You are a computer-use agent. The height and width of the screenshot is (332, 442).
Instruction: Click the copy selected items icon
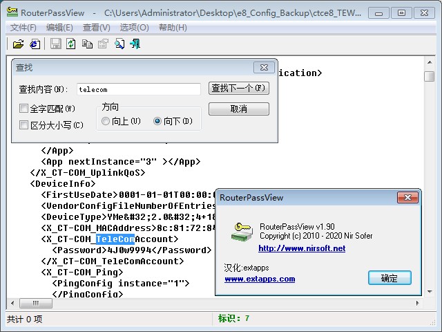(x=87, y=44)
